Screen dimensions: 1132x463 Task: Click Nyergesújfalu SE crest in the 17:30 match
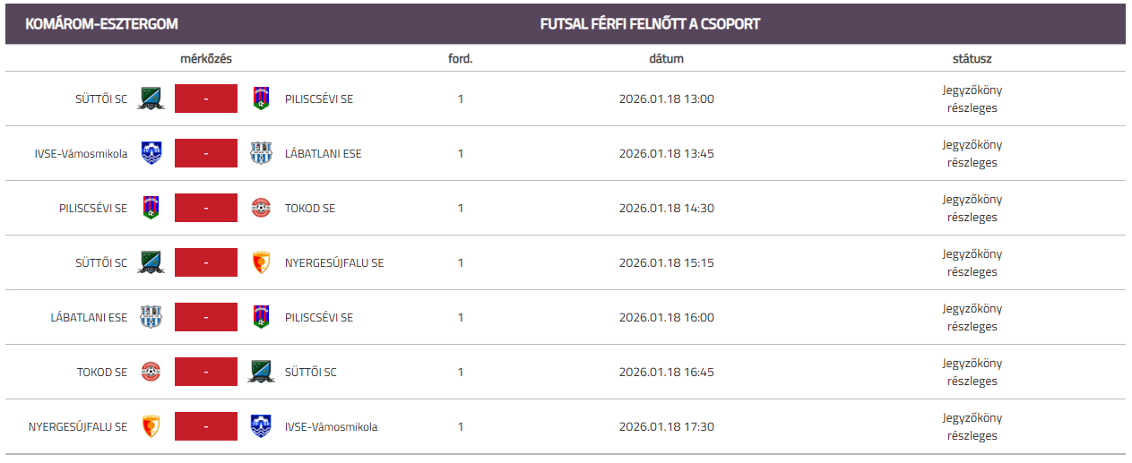click(151, 426)
